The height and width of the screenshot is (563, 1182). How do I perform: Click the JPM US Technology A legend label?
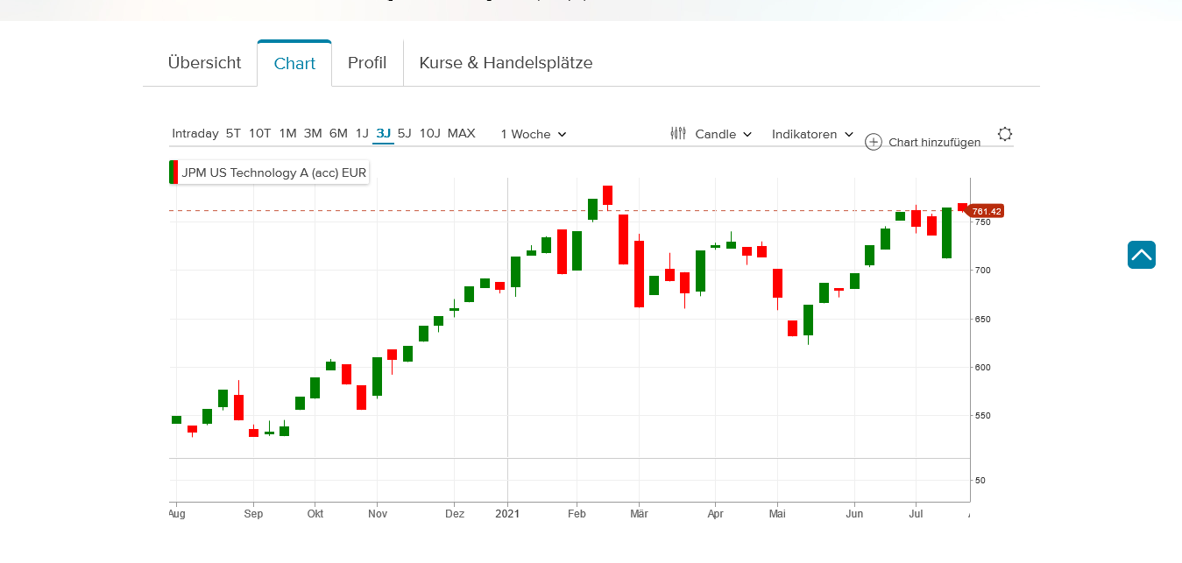(273, 172)
